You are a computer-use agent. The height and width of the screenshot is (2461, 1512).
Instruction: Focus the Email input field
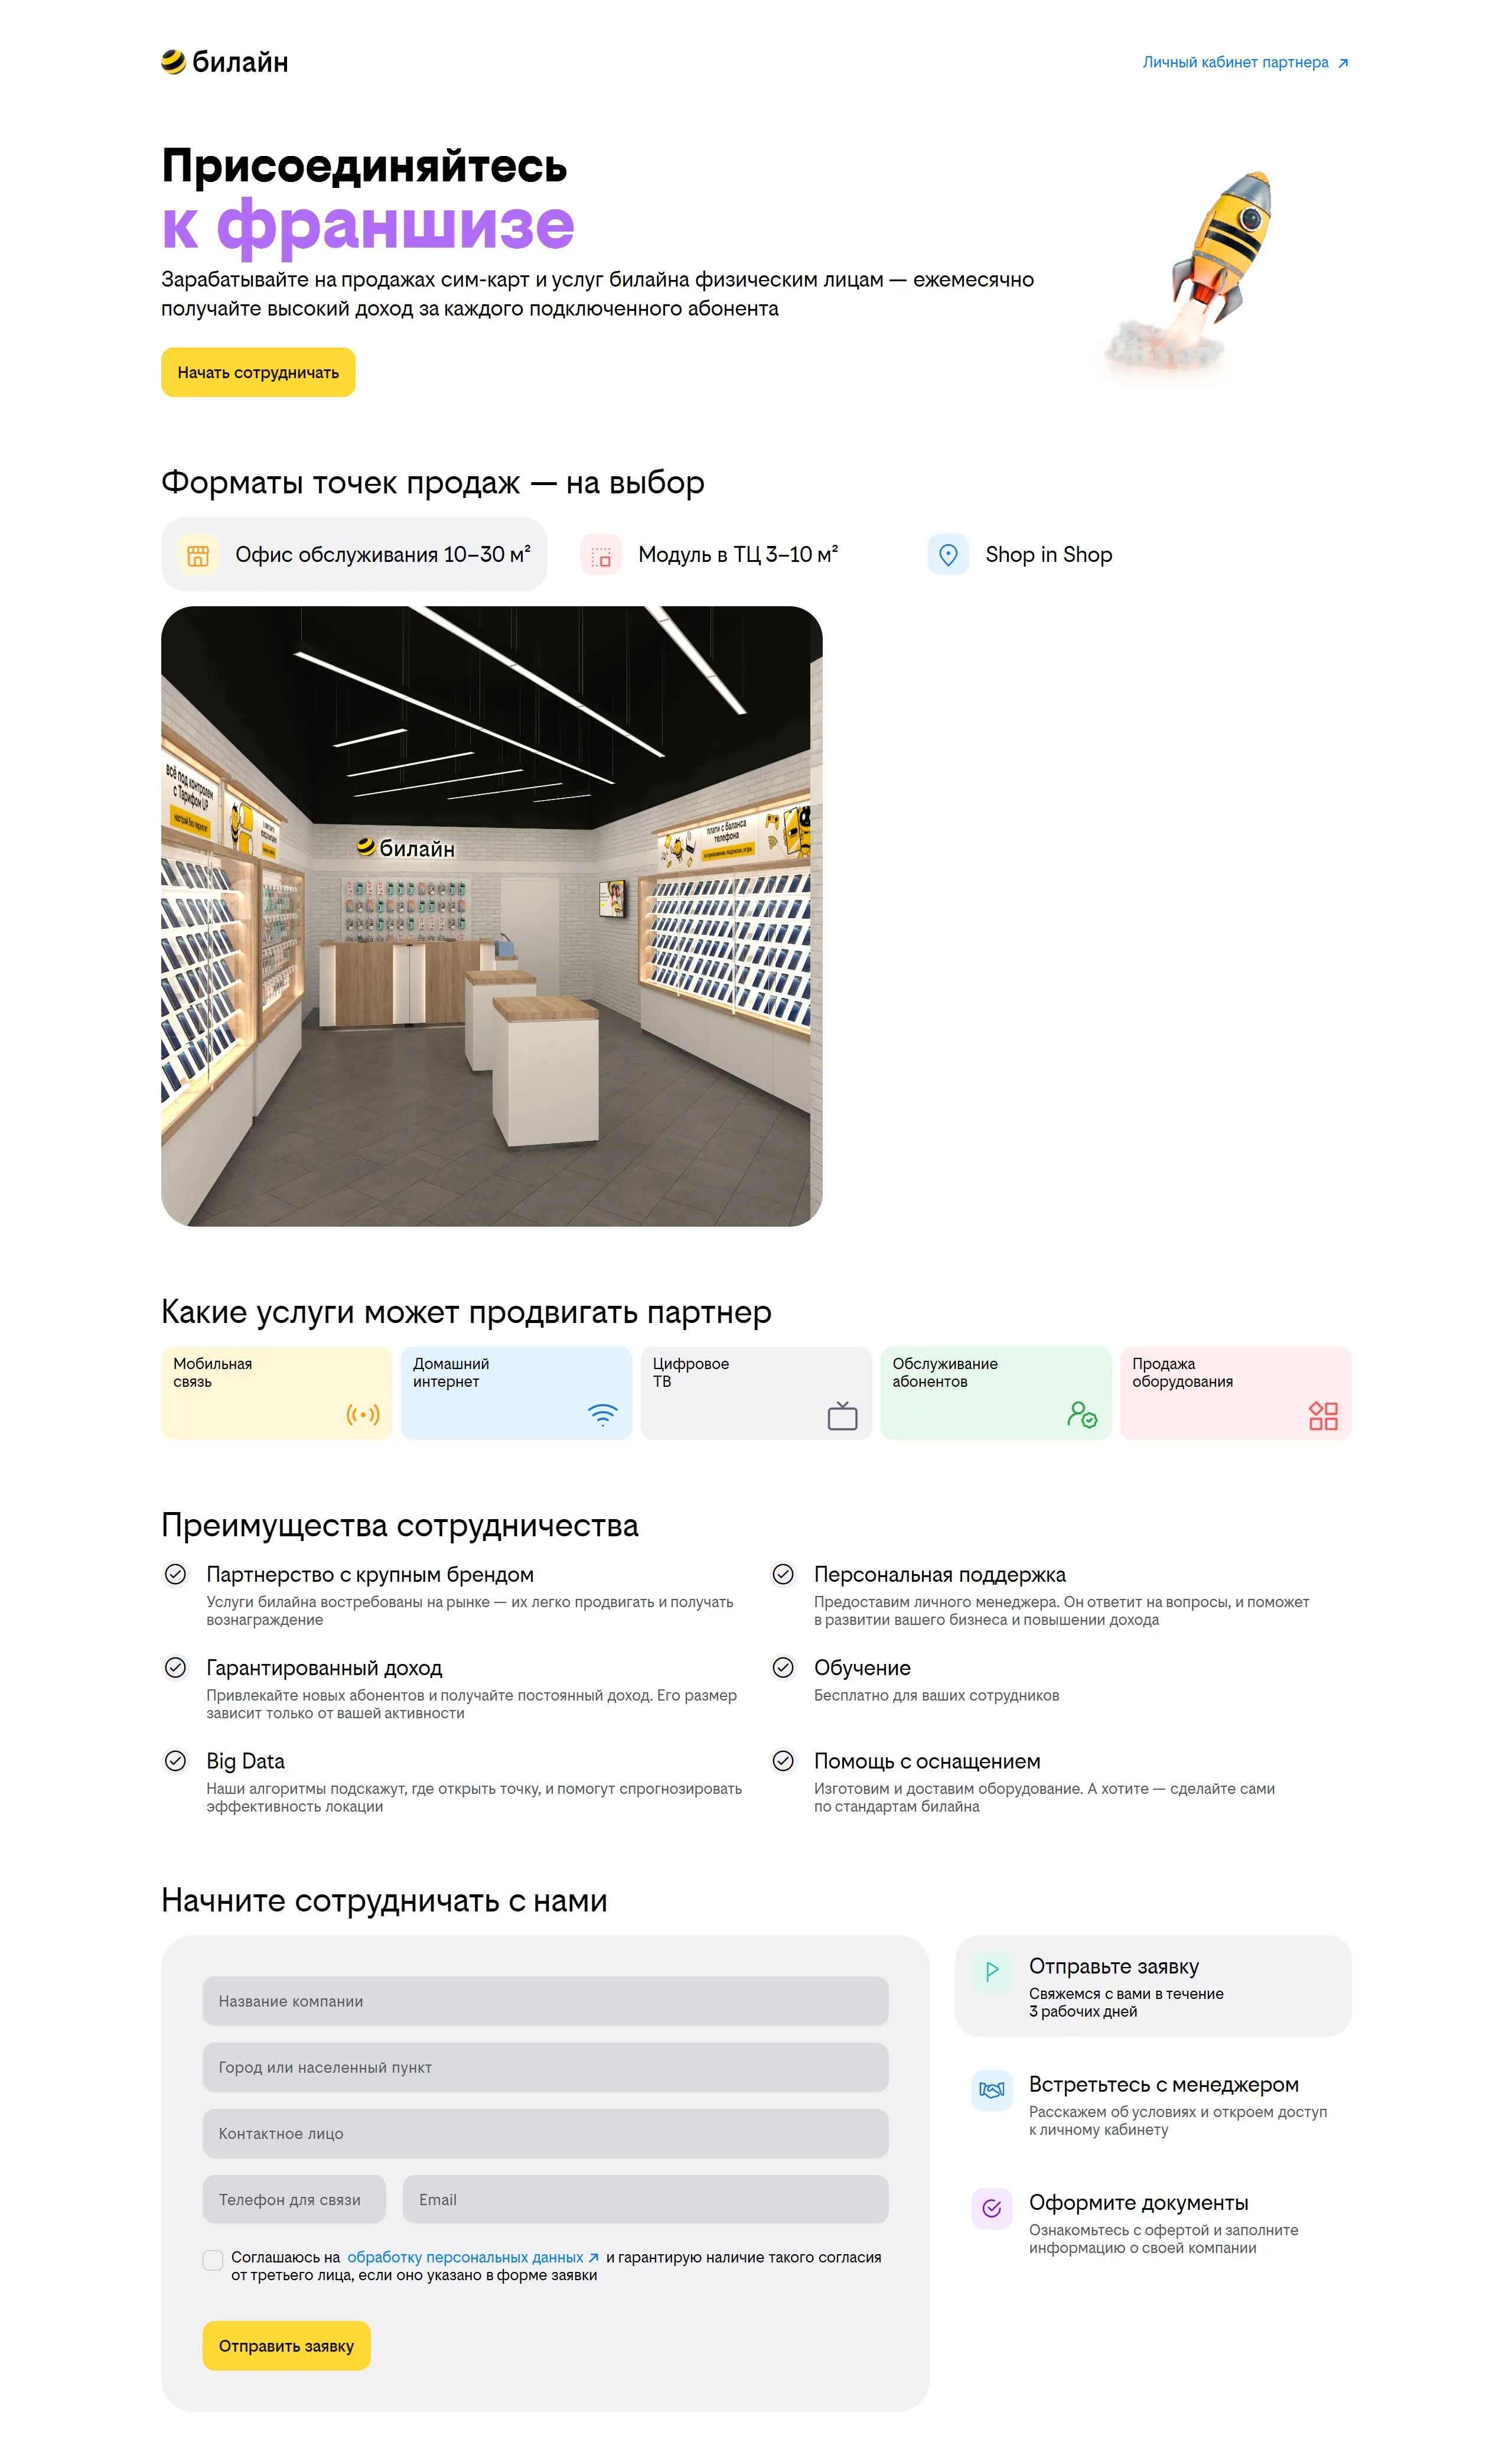[645, 2200]
